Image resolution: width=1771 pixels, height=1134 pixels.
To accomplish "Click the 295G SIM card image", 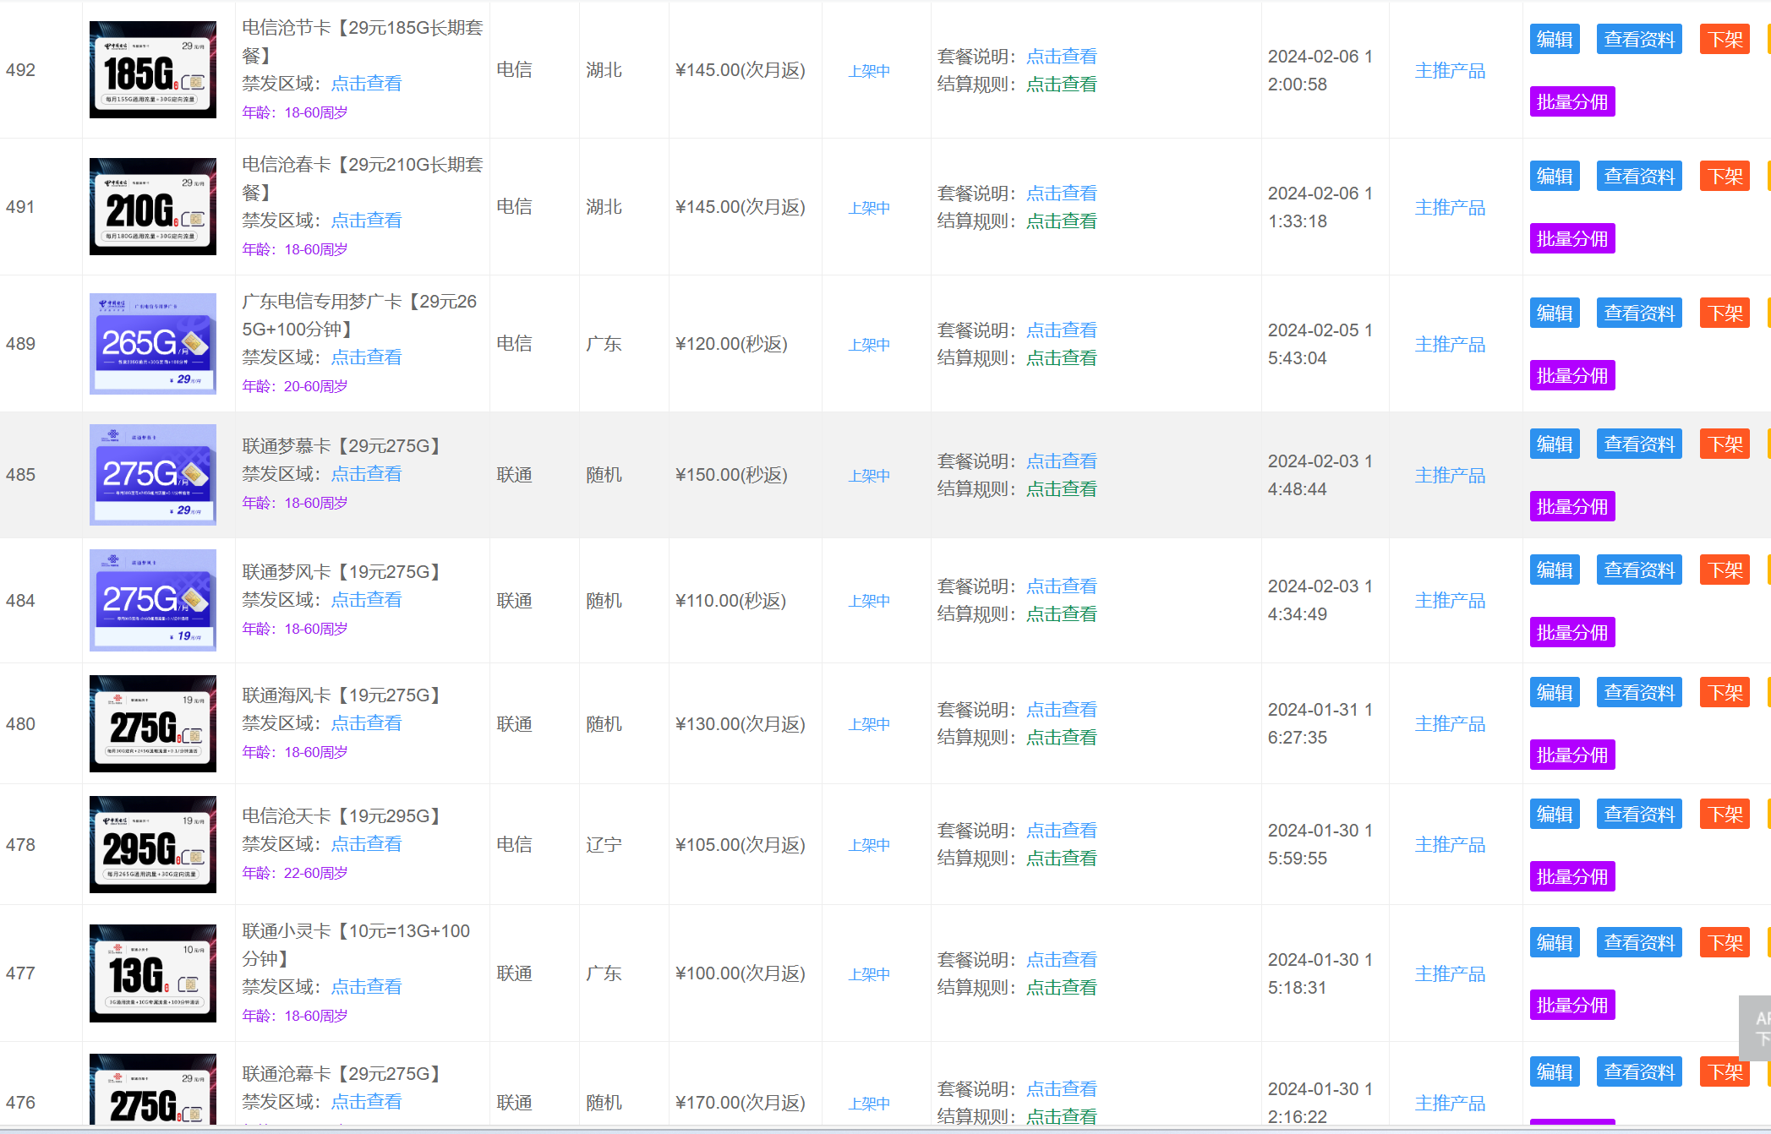I will [x=153, y=844].
